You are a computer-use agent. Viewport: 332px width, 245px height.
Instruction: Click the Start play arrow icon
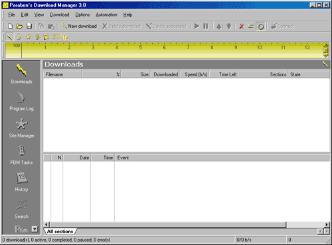point(197,27)
